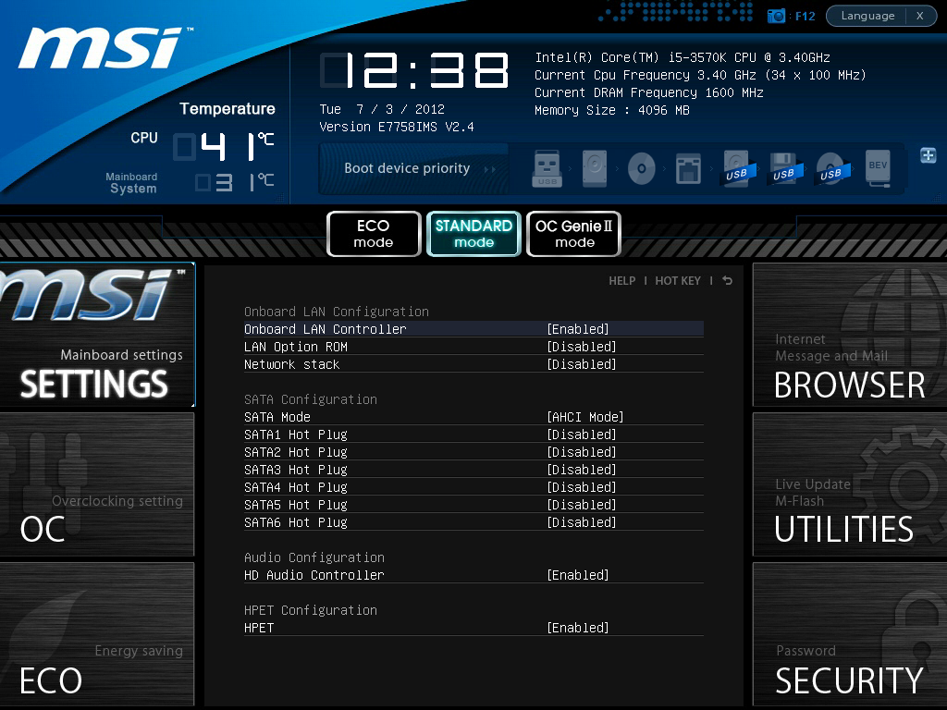Expand boot device list with plus icon

pyautogui.click(x=929, y=155)
